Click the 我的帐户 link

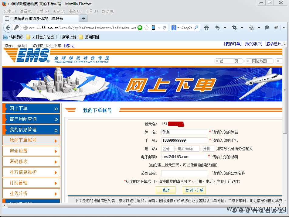pyautogui.click(x=253, y=44)
